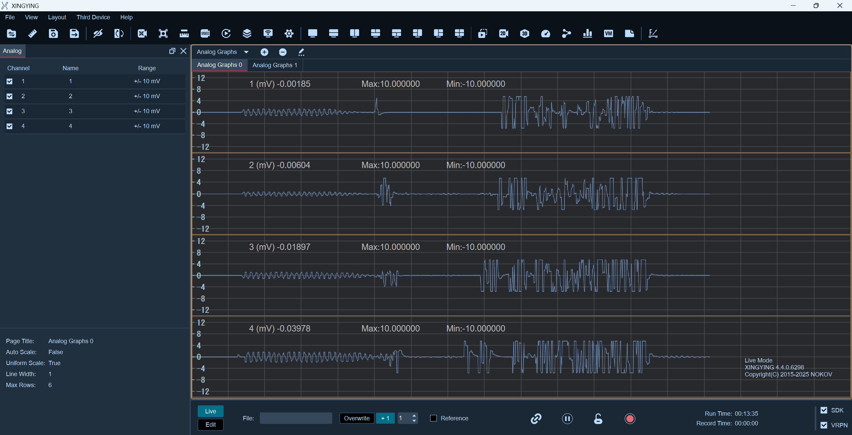Add a graph with plus icon
Screen dimensions: 852x435
point(264,52)
